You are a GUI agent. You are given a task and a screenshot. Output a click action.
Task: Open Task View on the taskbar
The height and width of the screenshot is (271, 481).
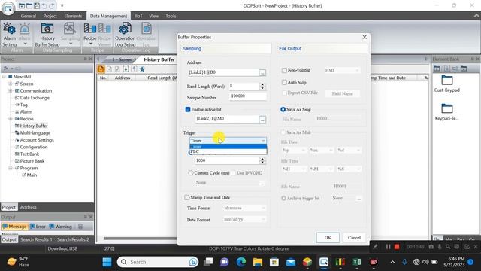pos(208,262)
